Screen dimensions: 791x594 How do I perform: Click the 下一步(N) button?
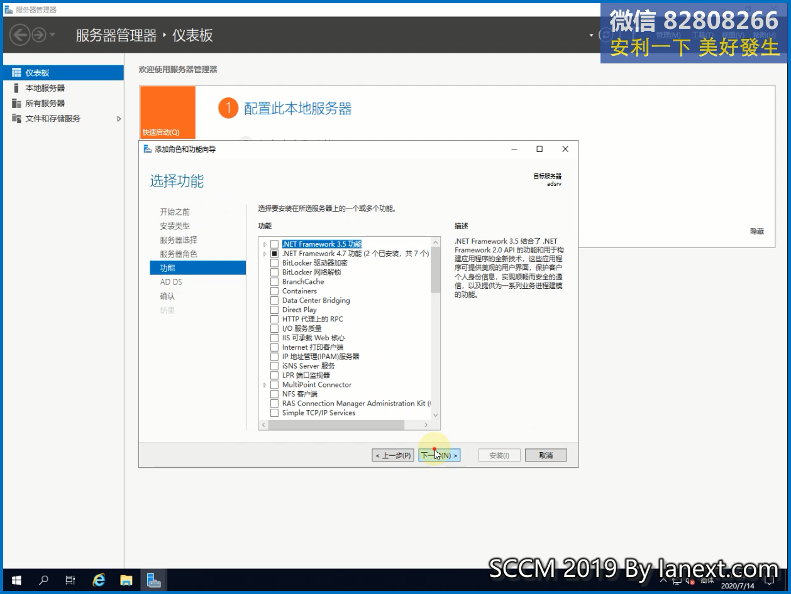point(439,455)
